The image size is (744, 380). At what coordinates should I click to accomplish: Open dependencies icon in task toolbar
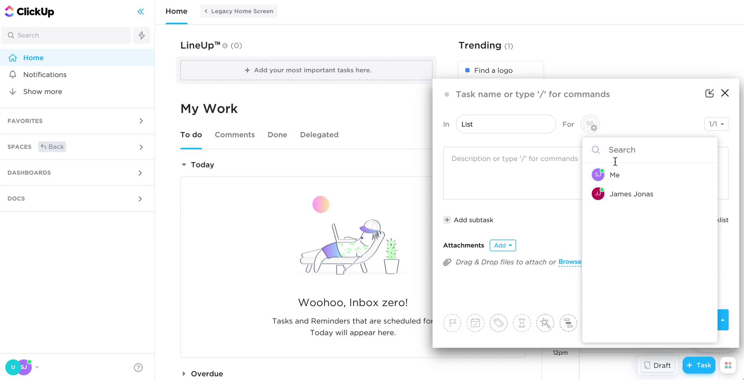pyautogui.click(x=568, y=323)
